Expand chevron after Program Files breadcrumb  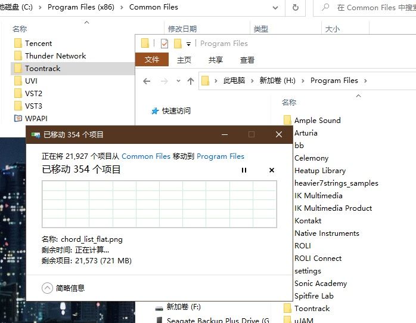[x=365, y=81]
